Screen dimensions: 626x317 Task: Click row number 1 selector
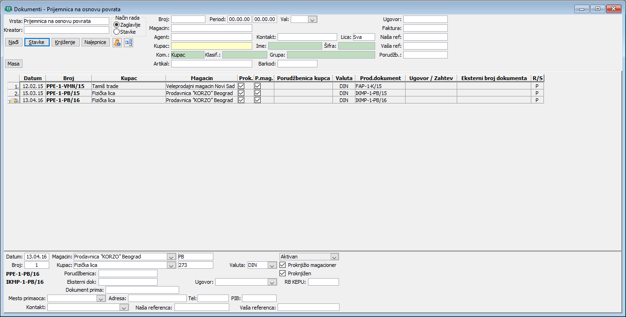click(14, 86)
